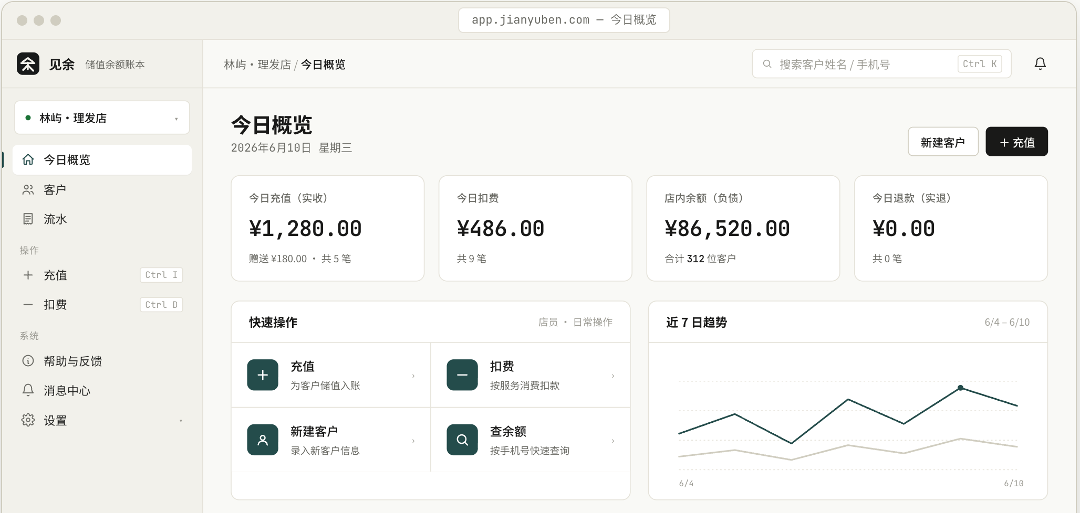This screenshot has height=513, width=1080.
Task: Click the 今日扣费 summary card
Action: 535,228
